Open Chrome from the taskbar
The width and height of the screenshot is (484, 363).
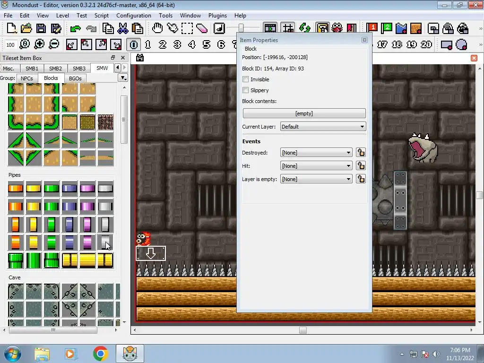coord(100,354)
